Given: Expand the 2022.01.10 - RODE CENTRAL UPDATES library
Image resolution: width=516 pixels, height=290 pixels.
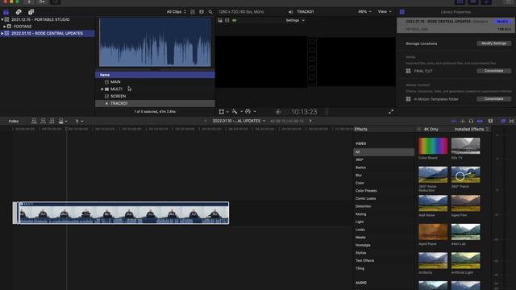Looking at the screenshot, I should click(2, 33).
